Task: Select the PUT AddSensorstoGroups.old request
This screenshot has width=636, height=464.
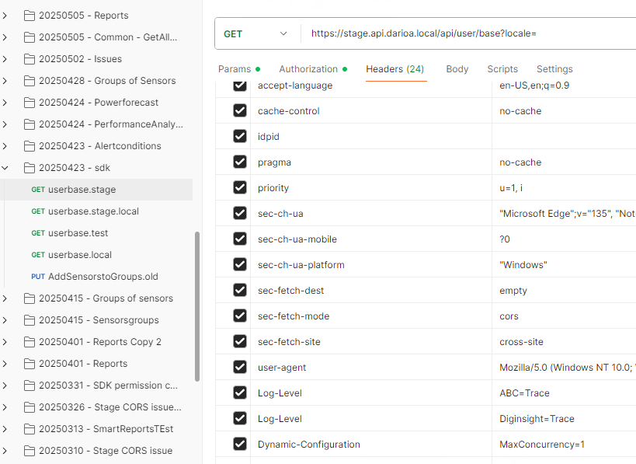Action: click(x=108, y=277)
